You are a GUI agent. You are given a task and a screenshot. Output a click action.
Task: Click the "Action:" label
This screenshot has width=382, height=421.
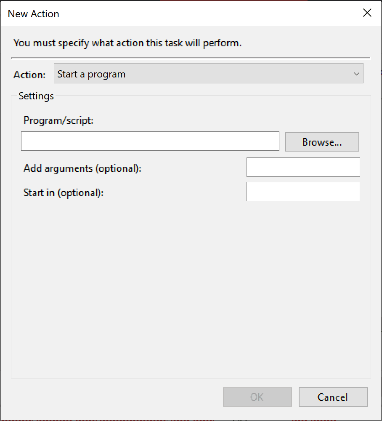pos(29,75)
